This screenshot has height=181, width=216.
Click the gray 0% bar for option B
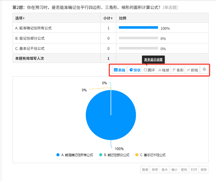click(x=138, y=38)
